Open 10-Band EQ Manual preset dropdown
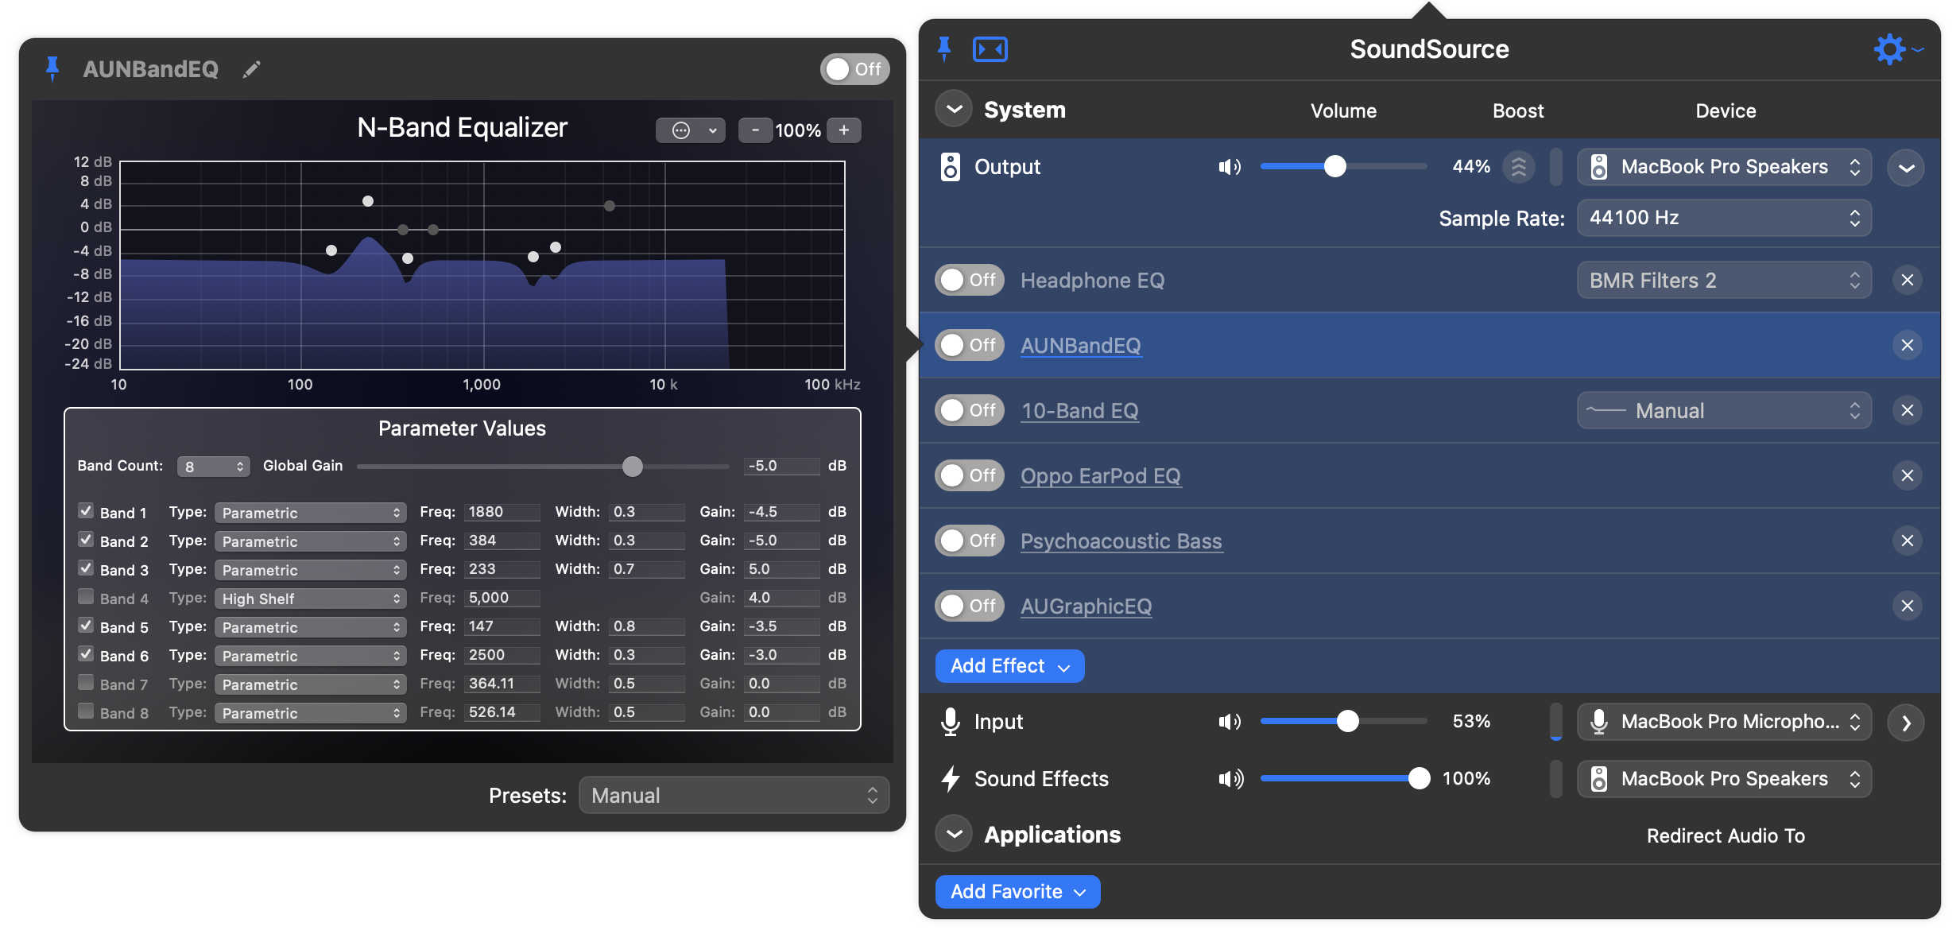 click(1724, 410)
